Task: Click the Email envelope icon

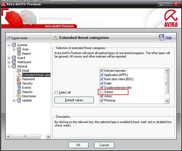Action: [x=19, y=71]
